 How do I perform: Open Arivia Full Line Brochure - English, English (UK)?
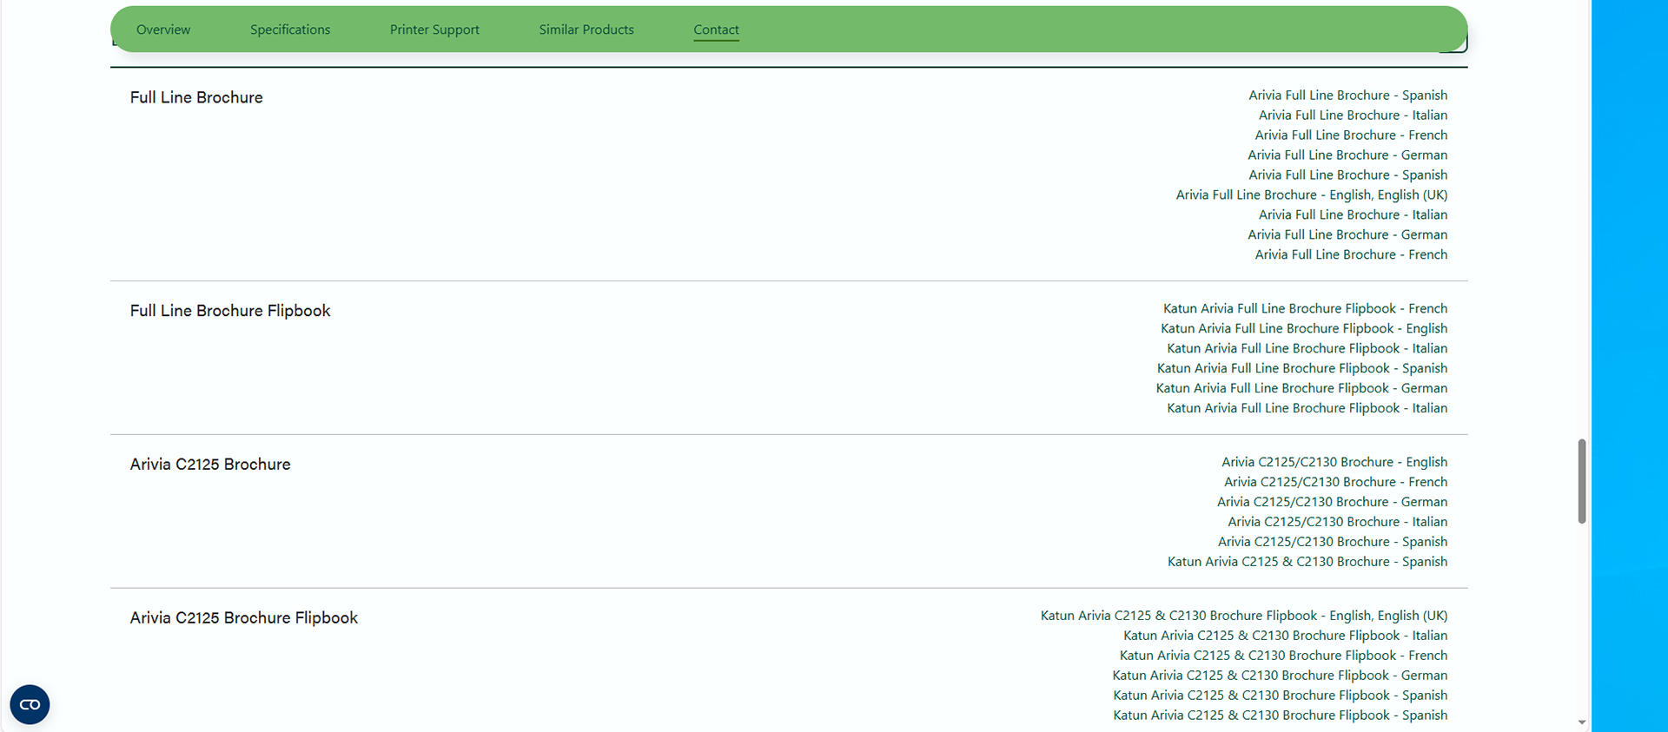click(x=1312, y=195)
